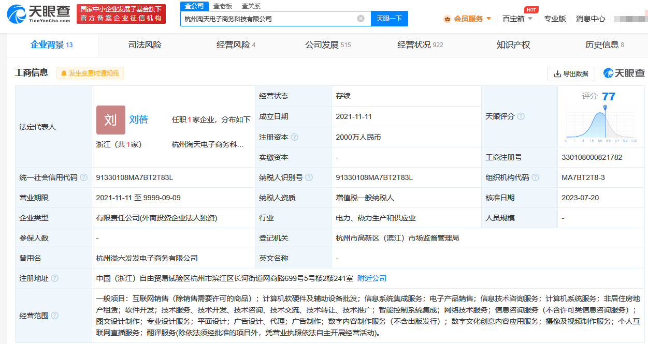Click the 任职1家企业，分布如下 text
Viewport: 648px width, 344px height.
pyautogui.click(x=211, y=119)
